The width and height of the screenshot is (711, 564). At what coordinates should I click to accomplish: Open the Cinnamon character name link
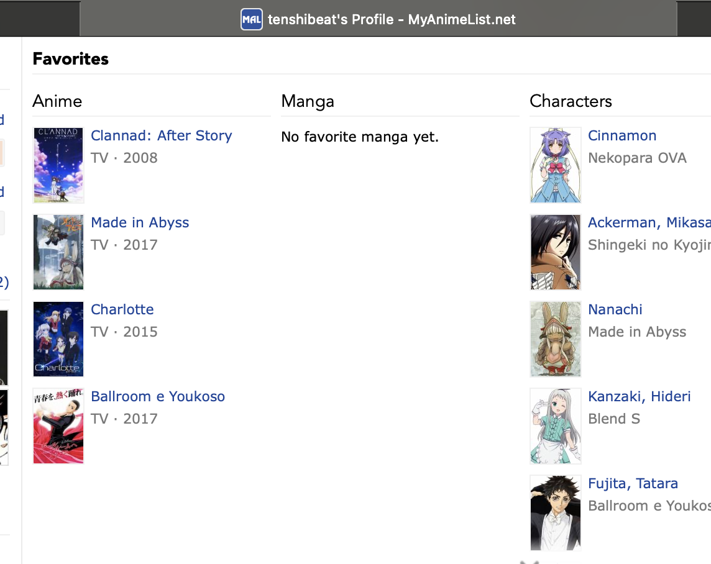click(x=622, y=136)
